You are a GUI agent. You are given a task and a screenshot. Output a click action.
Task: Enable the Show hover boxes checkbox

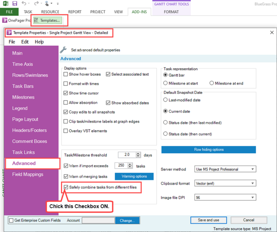coord(65,74)
